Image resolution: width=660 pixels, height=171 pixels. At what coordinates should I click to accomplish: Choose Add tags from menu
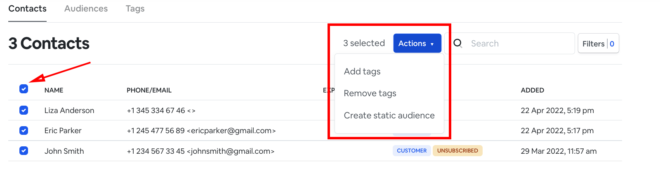click(362, 72)
